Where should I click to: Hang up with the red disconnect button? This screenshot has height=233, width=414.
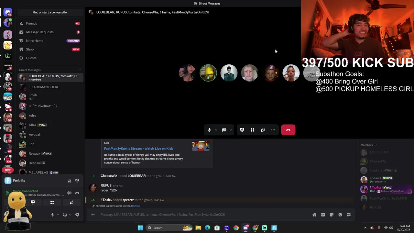pos(288,130)
